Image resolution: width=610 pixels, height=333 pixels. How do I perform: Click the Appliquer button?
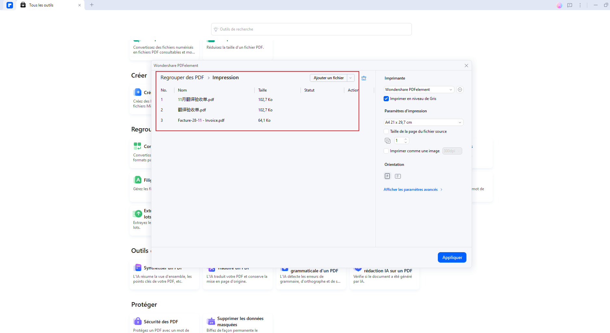(x=452, y=257)
